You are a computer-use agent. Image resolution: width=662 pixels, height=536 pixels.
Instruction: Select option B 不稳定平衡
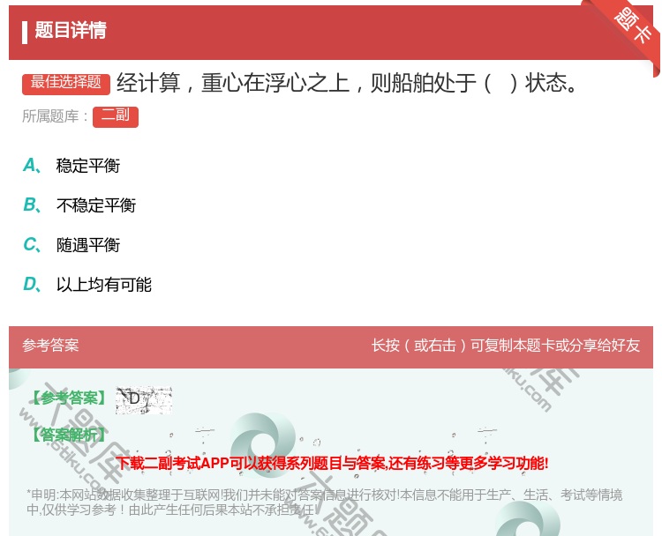[x=96, y=205]
